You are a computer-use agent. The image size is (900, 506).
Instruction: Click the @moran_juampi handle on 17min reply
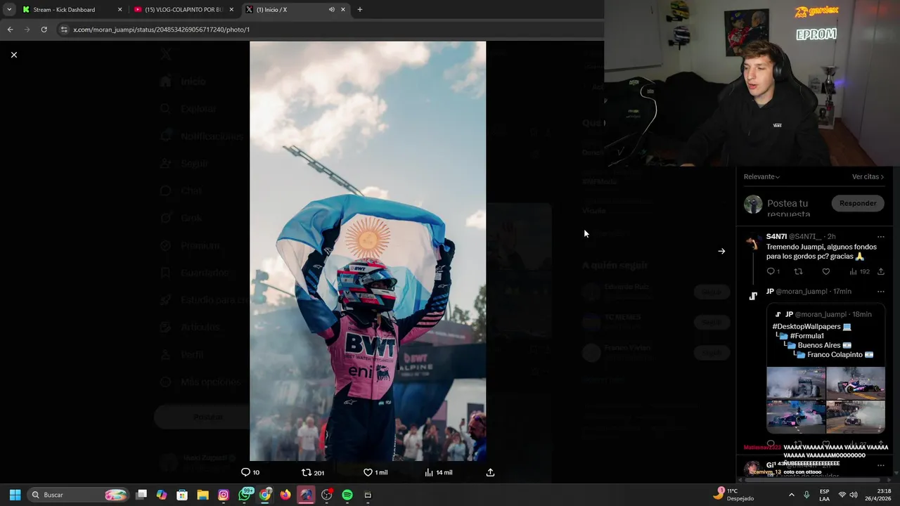click(803, 292)
